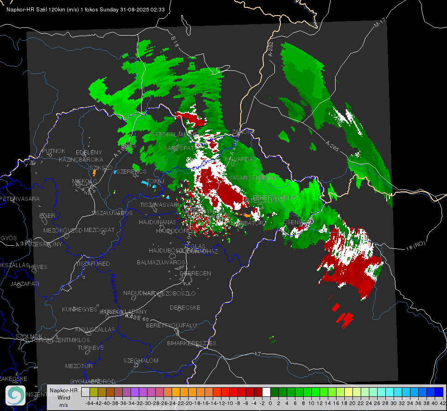Choose the deep blue swatch ending the wind scale
Screen dimensions: 447x411
(439, 392)
